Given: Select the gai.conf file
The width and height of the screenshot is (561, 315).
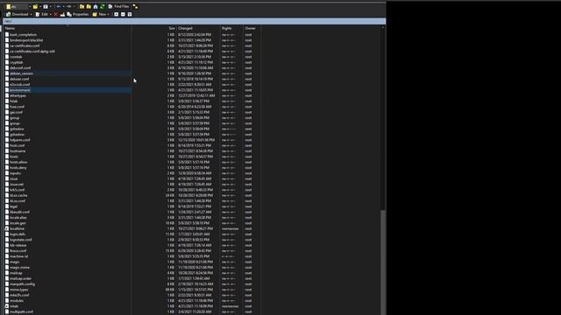Looking at the screenshot, I should [x=16, y=112].
